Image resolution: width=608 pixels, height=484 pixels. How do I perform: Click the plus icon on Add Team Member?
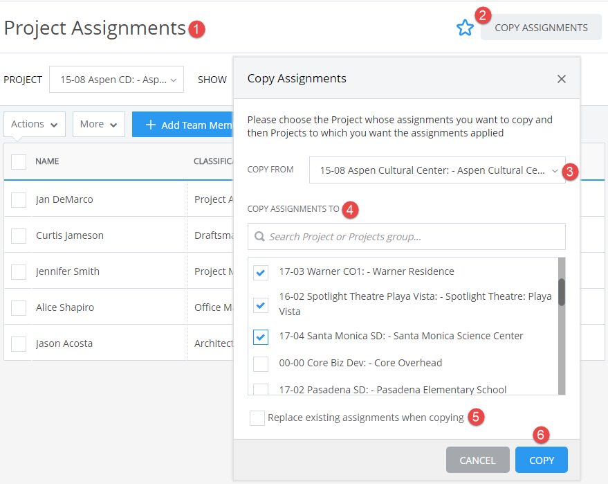pos(152,124)
